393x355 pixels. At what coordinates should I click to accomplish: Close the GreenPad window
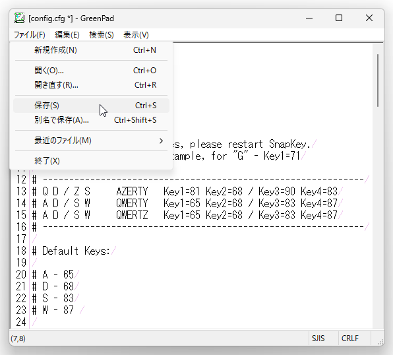coord(369,18)
